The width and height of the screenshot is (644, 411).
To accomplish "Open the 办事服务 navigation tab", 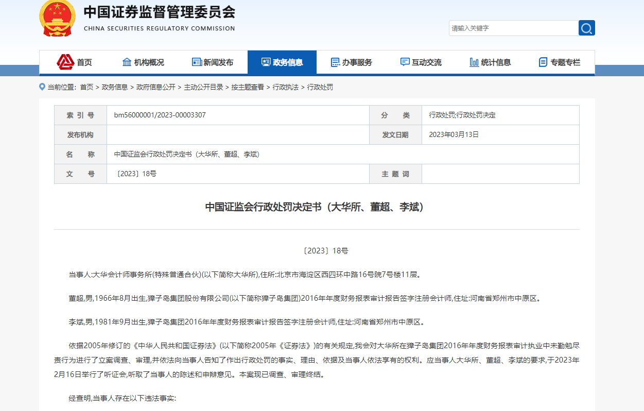I will point(352,62).
